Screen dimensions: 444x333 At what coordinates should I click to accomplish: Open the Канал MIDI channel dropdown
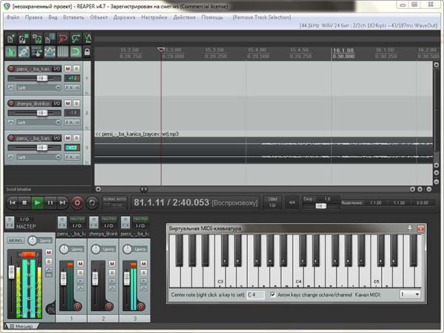tap(409, 295)
